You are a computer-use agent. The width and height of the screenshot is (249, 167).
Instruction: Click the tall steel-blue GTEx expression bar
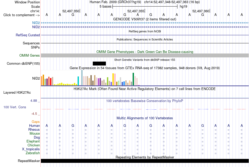coord(82,78)
